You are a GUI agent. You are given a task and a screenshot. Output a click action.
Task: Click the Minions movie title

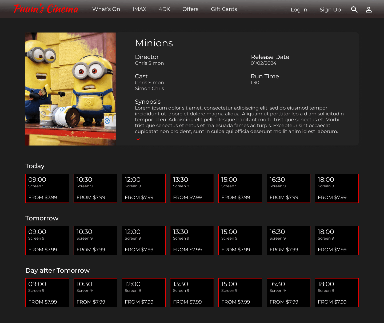pos(154,43)
